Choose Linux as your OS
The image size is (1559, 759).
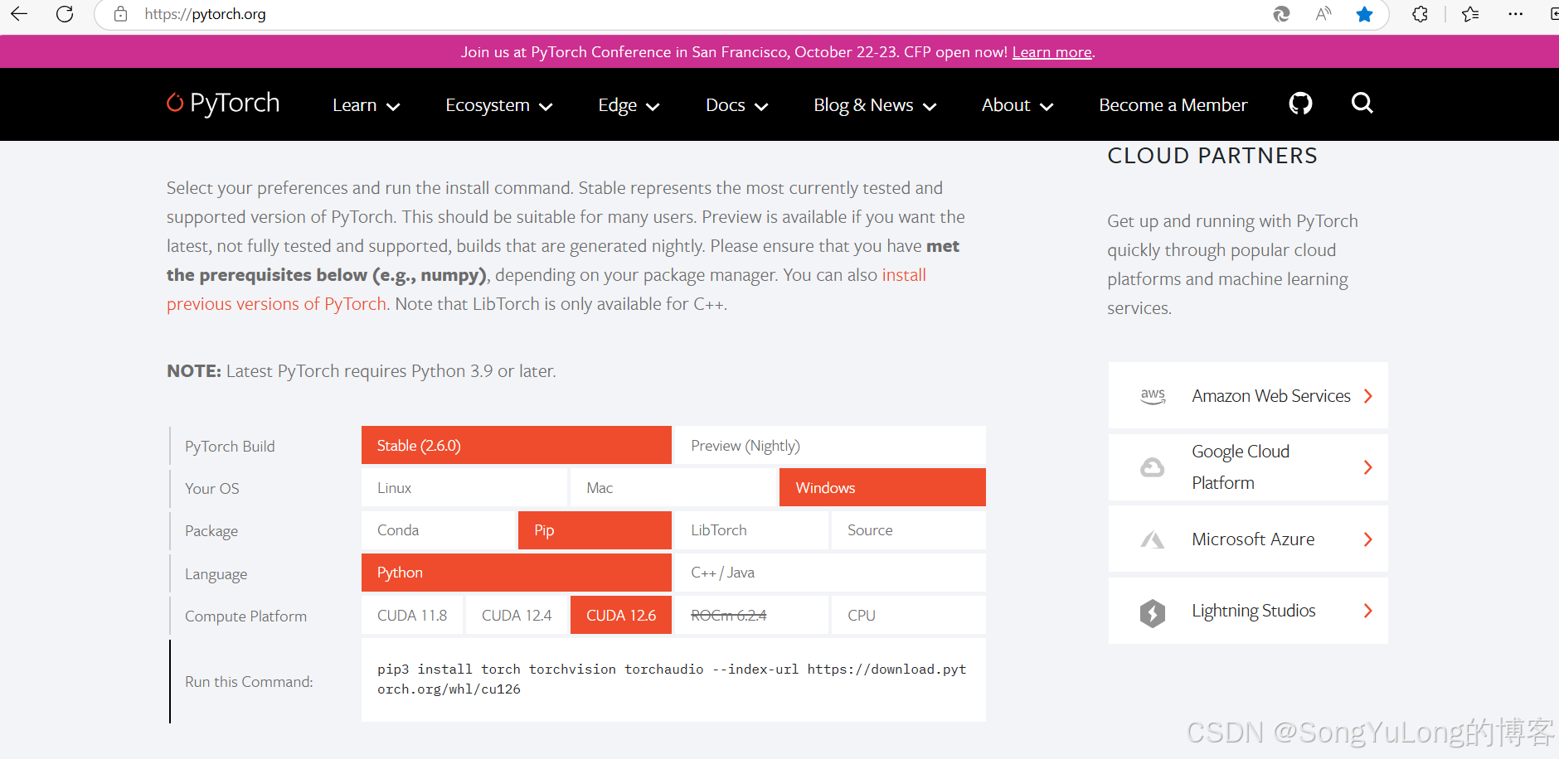464,487
